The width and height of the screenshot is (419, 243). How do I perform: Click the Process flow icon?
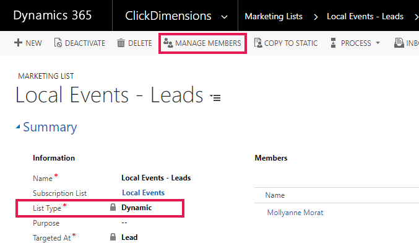[x=333, y=43]
